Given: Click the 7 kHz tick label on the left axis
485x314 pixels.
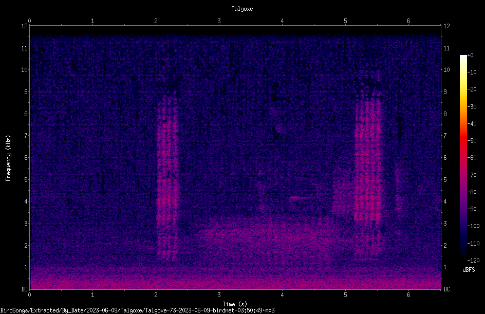Looking at the screenshot, I should tap(26, 136).
